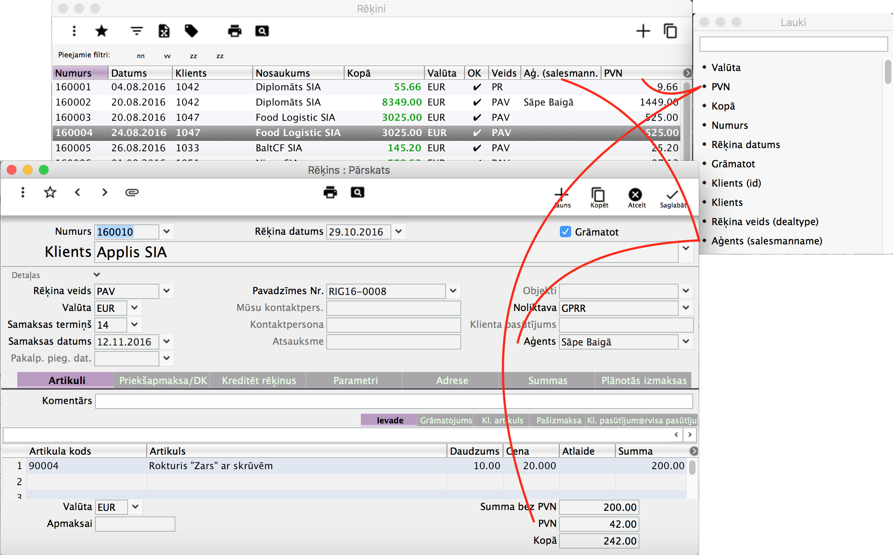Expand the Noliktava dropdown
Image resolution: width=893 pixels, height=555 pixels.
[x=686, y=307]
